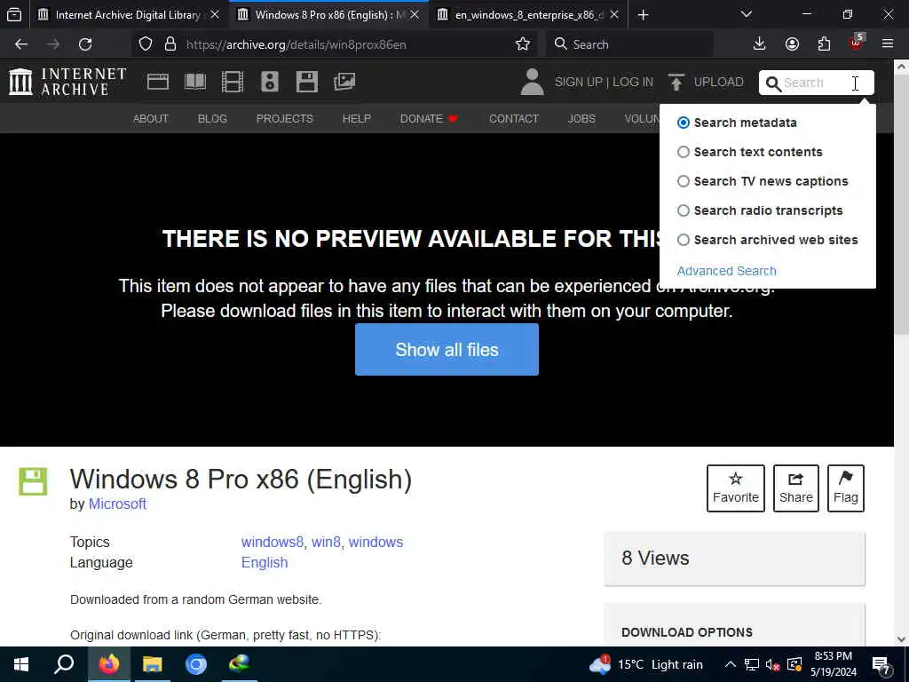This screenshot has height=682, width=909.
Task: Open the Web archive icon
Action: point(158,82)
